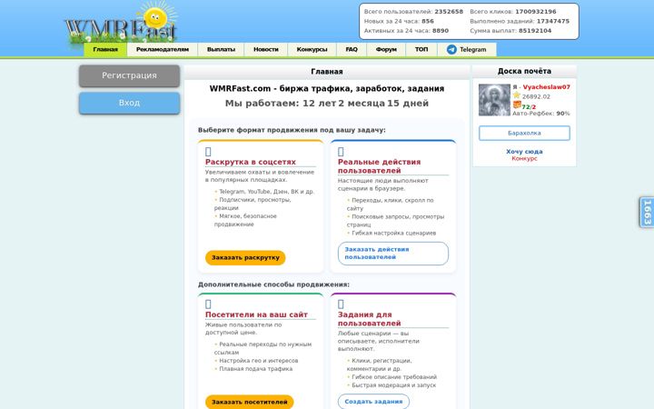Open the Новости tab
The height and width of the screenshot is (409, 654).
point(265,49)
